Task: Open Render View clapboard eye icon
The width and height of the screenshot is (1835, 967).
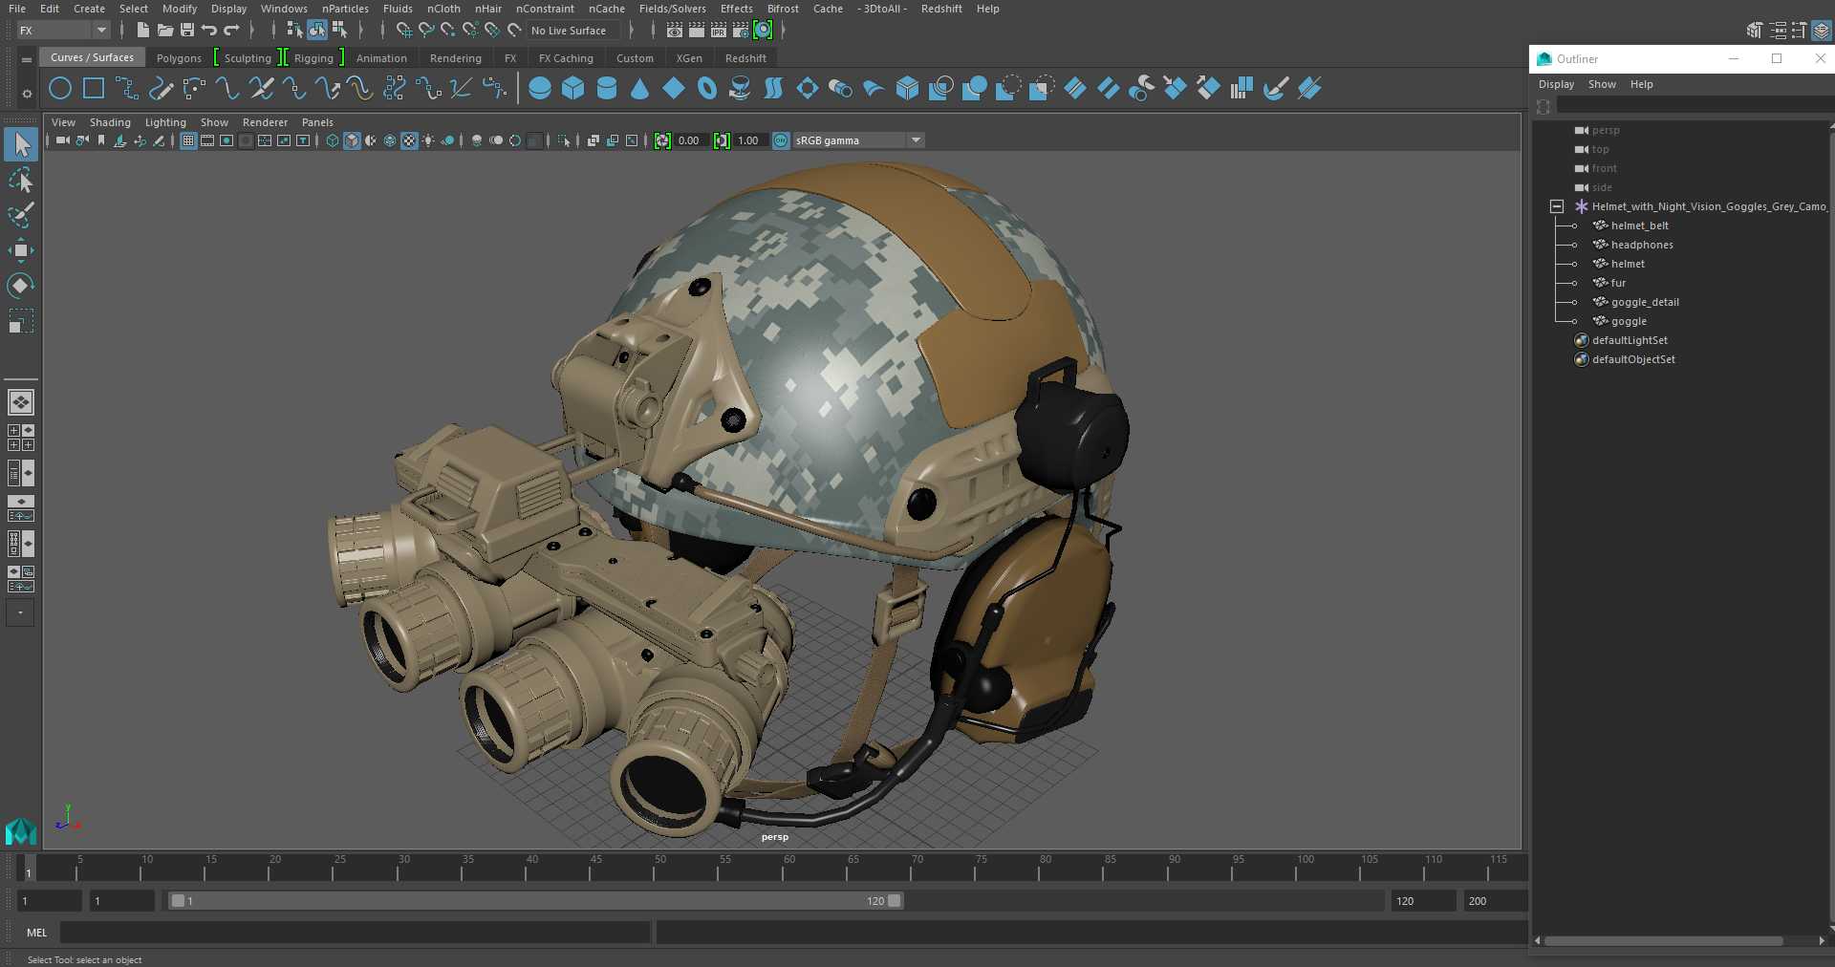Action: point(675,31)
